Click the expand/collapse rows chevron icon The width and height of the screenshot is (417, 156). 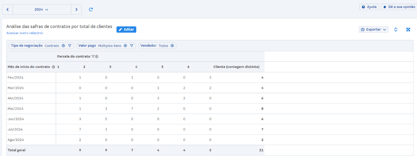point(396,30)
